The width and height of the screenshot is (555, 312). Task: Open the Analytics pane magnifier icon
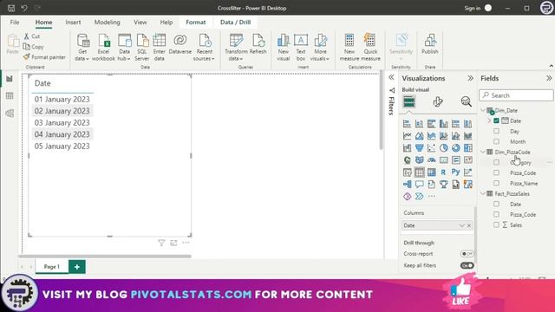(x=467, y=102)
